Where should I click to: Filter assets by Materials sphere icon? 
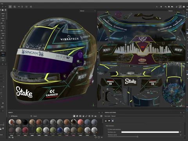click(74, 116)
